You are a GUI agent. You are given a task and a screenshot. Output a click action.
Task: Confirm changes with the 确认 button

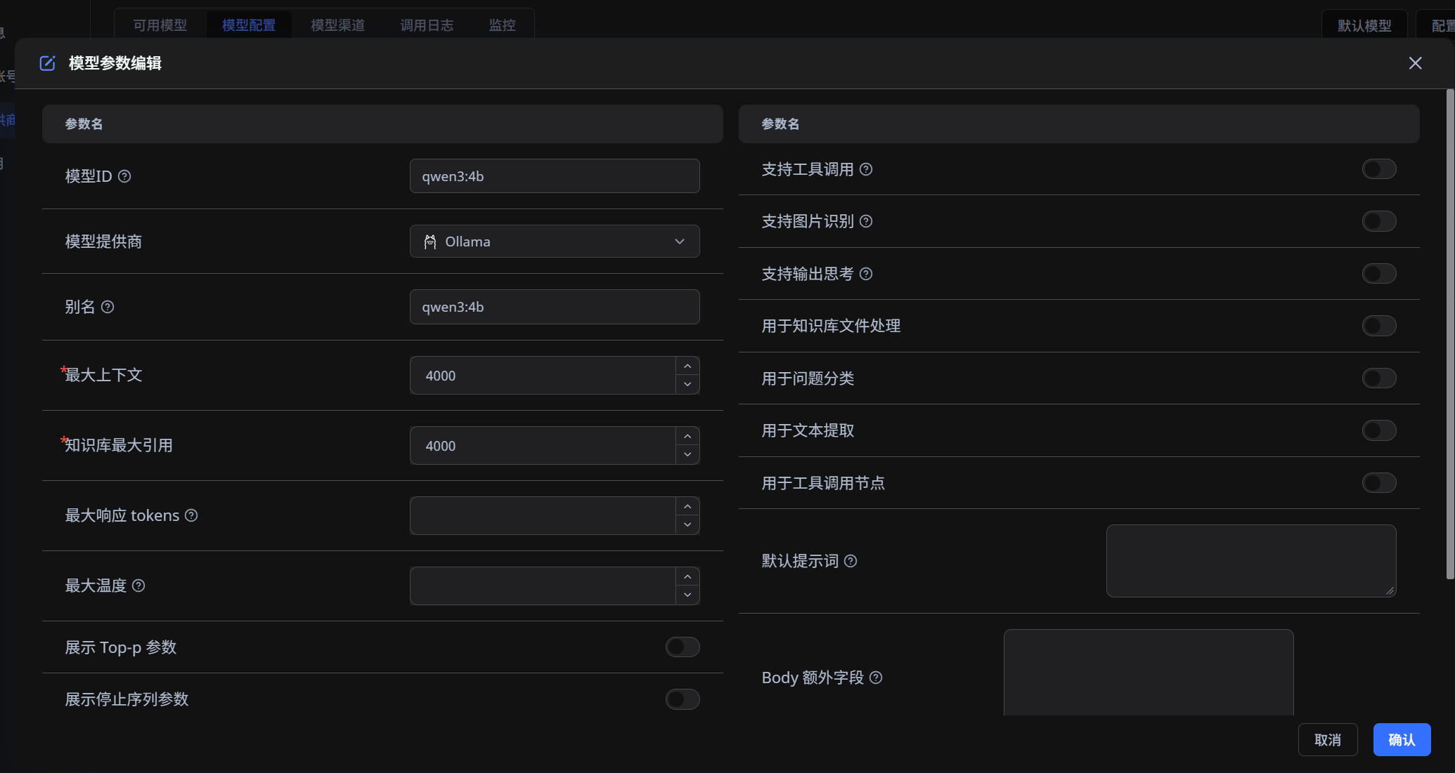(1401, 739)
